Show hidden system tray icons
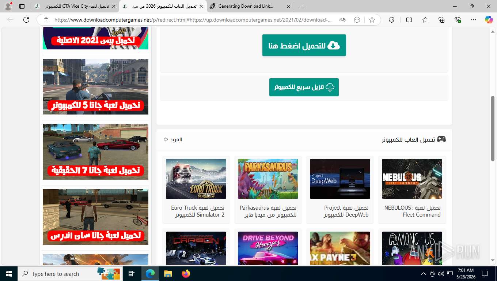Viewport: 497px width, 281px height. [424, 274]
